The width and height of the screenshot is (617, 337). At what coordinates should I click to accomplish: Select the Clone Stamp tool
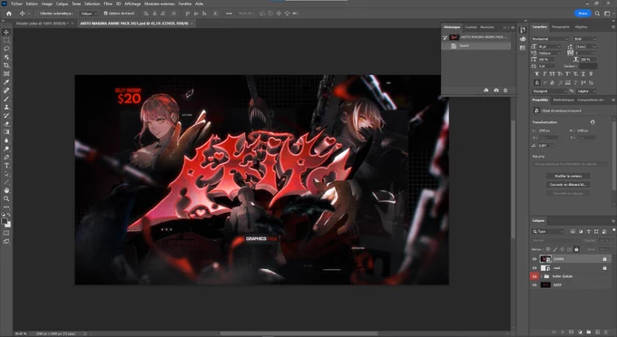tap(6, 107)
